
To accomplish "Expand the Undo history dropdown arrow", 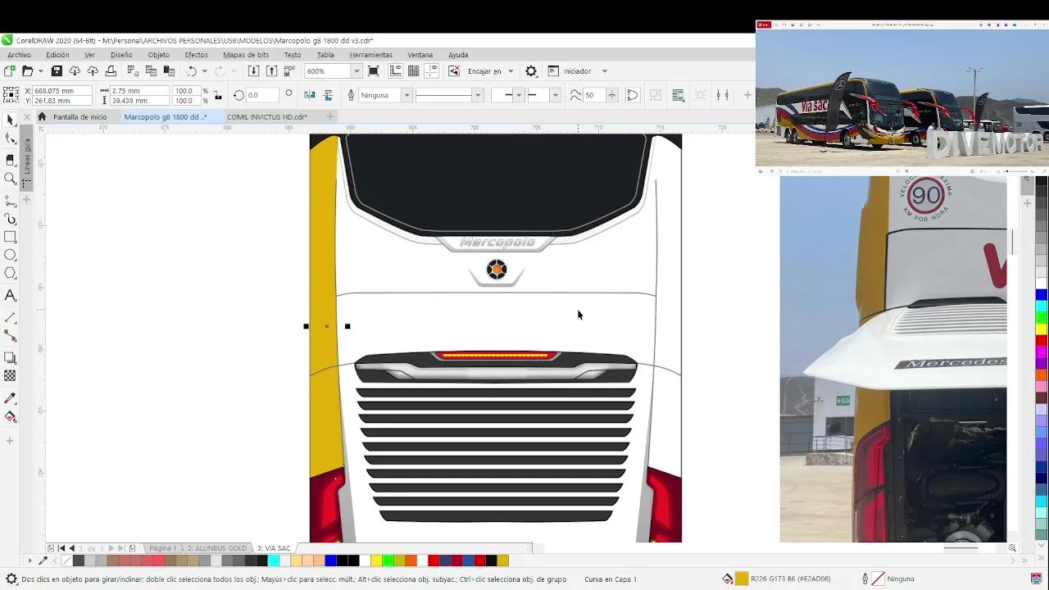I will 204,71.
